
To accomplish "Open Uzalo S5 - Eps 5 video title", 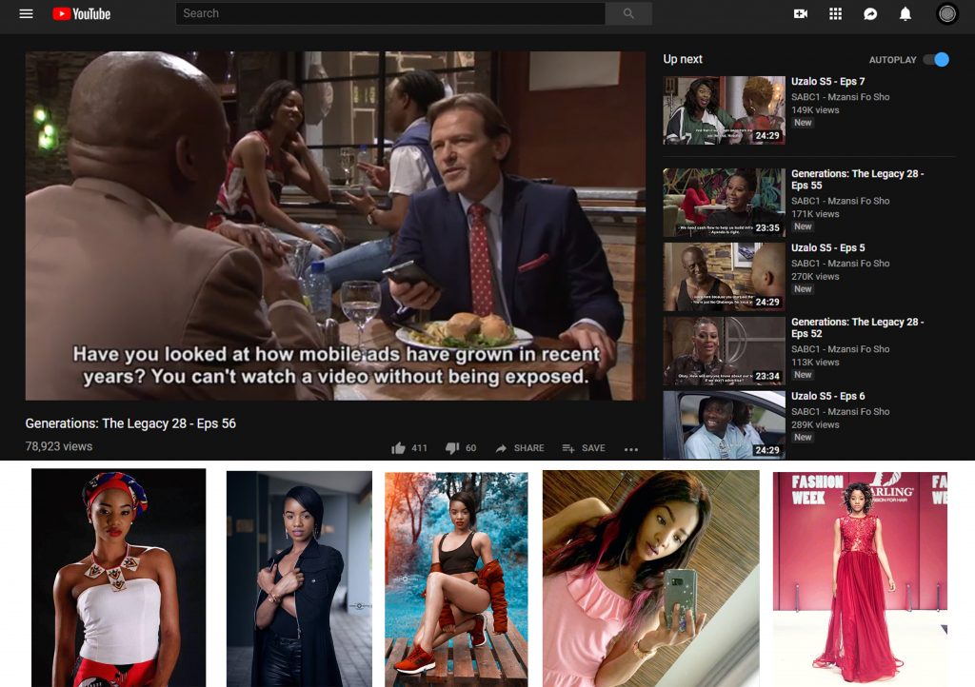I will pyautogui.click(x=828, y=248).
